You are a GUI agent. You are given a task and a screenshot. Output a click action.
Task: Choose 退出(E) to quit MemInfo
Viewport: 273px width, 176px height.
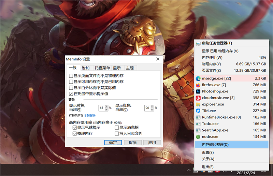[x=232, y=167]
